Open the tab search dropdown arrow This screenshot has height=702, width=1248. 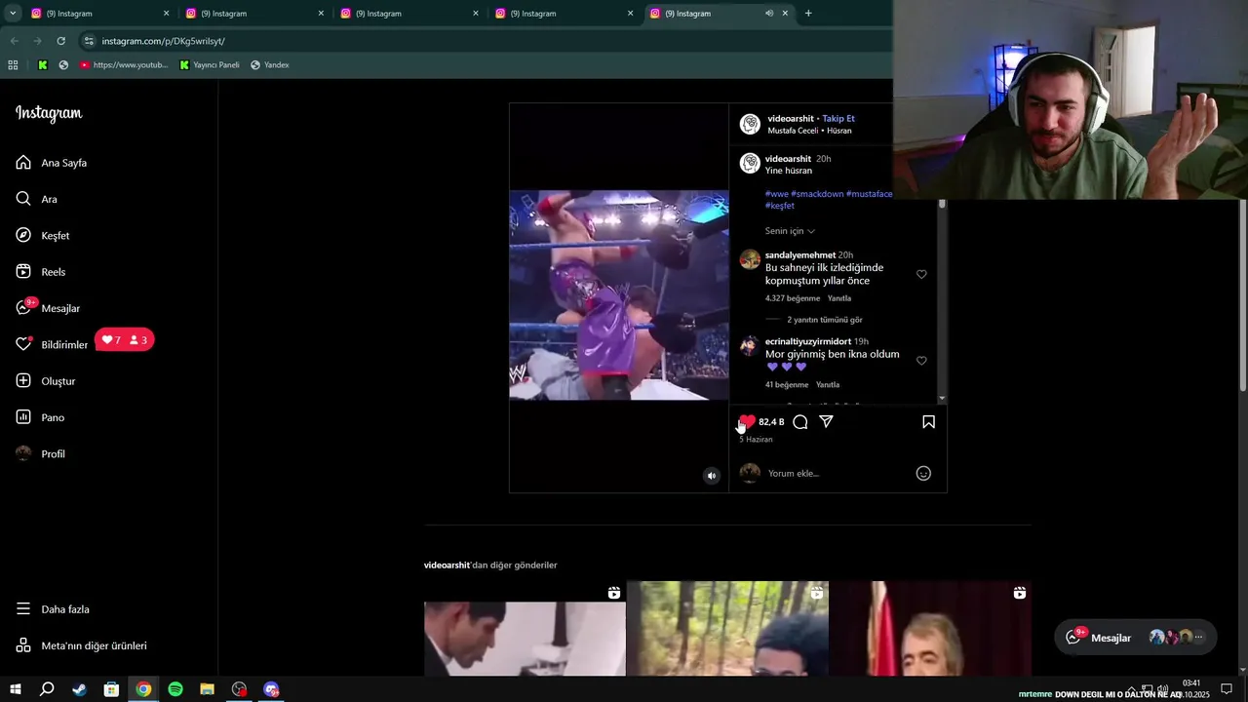point(12,14)
